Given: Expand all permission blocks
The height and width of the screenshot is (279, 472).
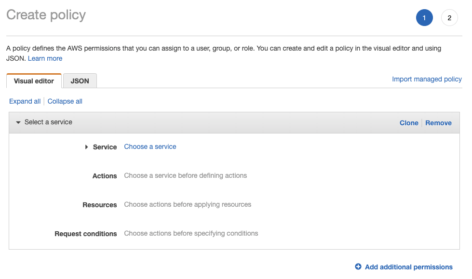Looking at the screenshot, I should (25, 101).
